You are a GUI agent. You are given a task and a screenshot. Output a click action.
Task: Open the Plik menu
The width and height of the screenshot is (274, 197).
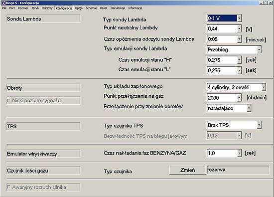click(x=4, y=8)
